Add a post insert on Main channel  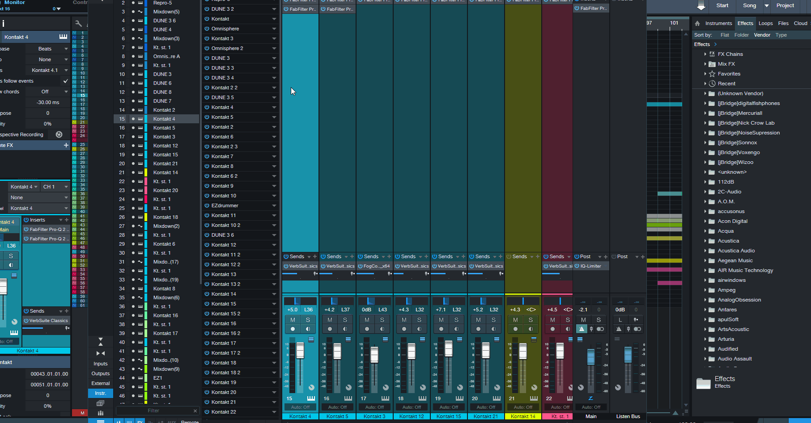(x=606, y=257)
